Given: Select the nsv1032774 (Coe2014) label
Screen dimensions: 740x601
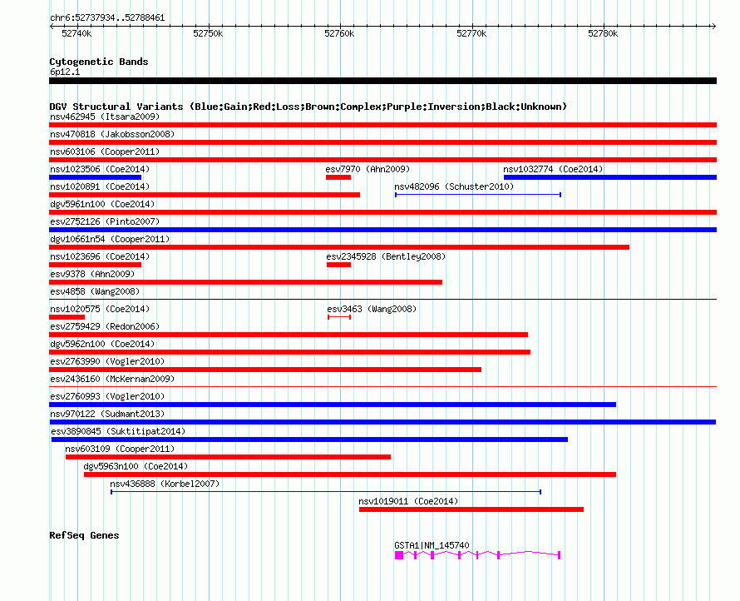Looking at the screenshot, I should [553, 169].
